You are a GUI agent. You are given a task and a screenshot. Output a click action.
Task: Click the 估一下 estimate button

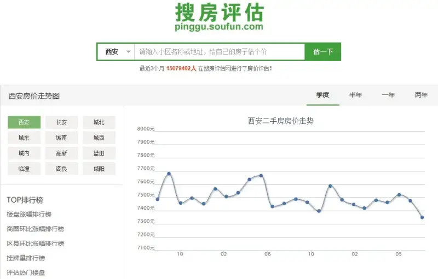coord(323,51)
